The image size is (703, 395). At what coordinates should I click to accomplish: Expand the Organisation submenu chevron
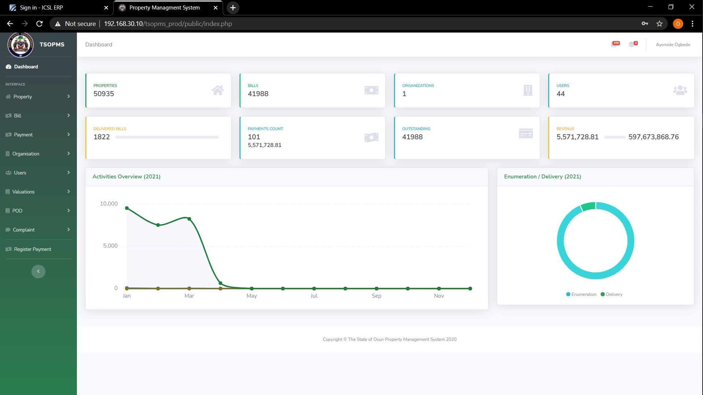(x=68, y=154)
